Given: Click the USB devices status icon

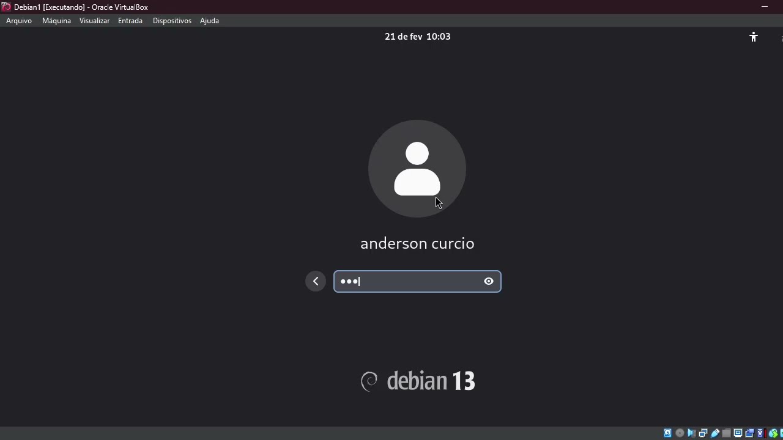Looking at the screenshot, I should click(714, 433).
